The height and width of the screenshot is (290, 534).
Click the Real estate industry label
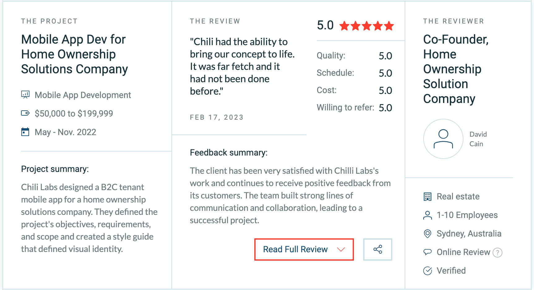point(458,197)
